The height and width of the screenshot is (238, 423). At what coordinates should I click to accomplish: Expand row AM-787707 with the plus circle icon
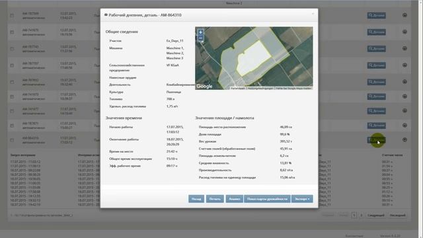(404, 65)
